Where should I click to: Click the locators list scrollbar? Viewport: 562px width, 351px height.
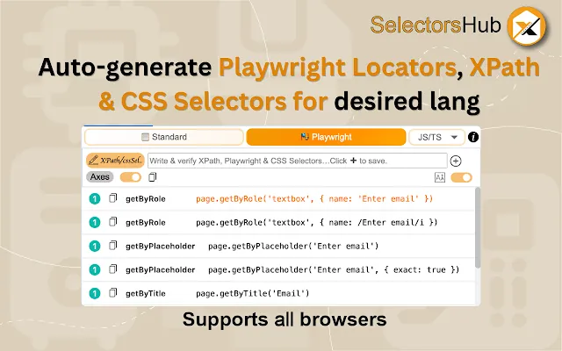tap(478, 228)
